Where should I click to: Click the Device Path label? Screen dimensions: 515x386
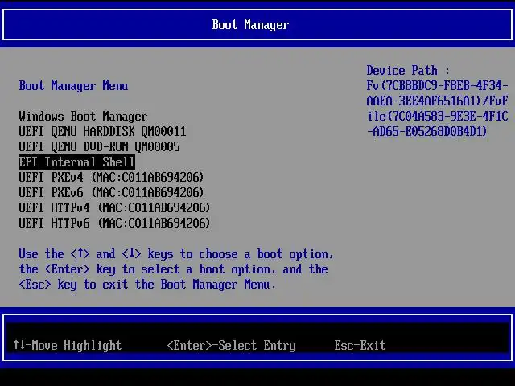(408, 71)
